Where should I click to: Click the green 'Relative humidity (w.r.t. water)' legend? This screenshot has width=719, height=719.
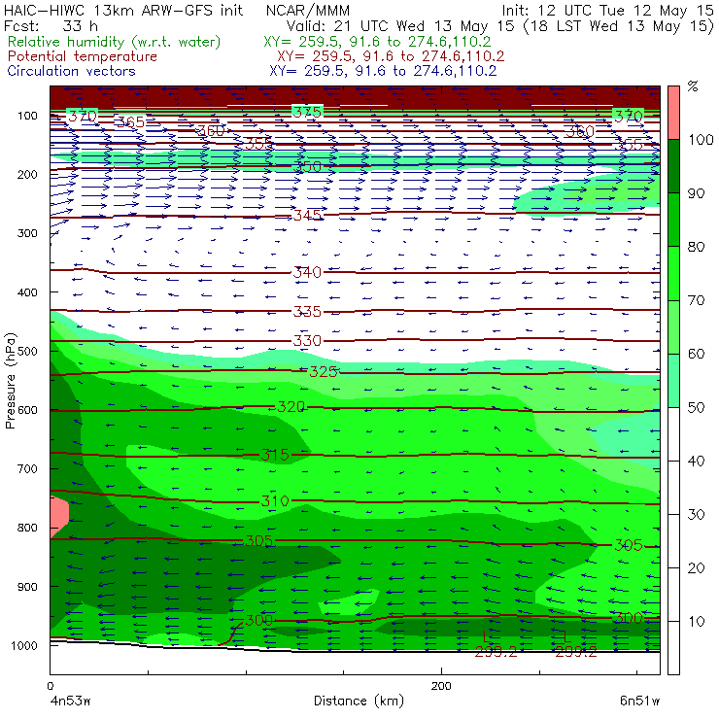pyautogui.click(x=115, y=42)
